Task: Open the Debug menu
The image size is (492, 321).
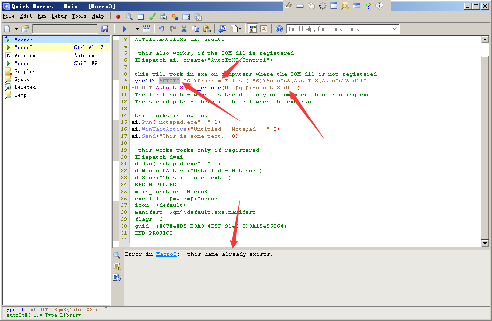Action: pos(59,16)
